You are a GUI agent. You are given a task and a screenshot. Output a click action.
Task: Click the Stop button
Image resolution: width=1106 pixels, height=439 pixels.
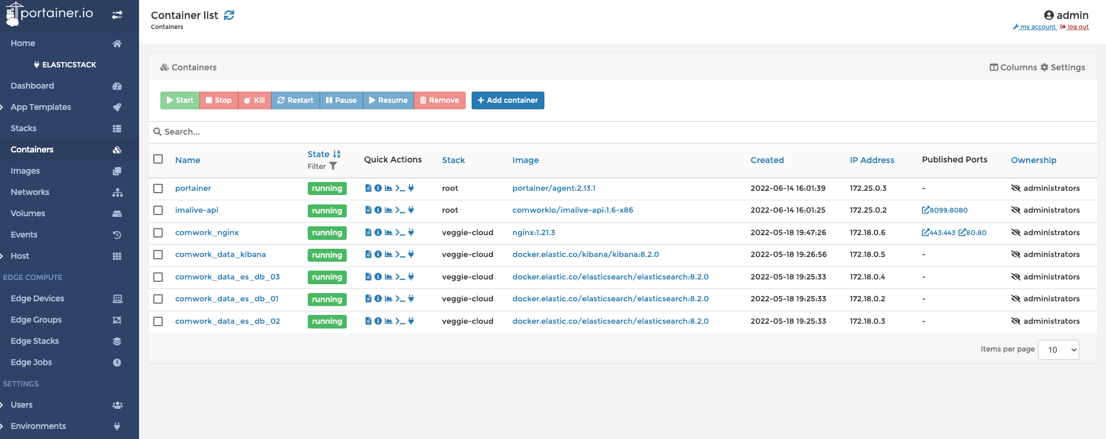click(x=218, y=100)
